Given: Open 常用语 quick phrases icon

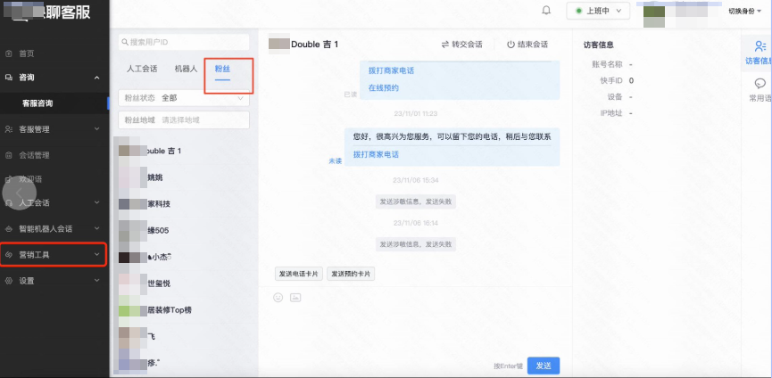Looking at the screenshot, I should 760,88.
